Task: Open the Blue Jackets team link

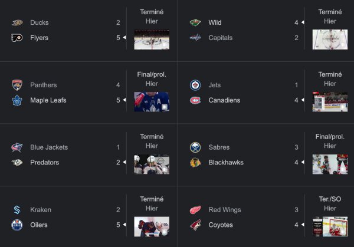Action: 49,147
